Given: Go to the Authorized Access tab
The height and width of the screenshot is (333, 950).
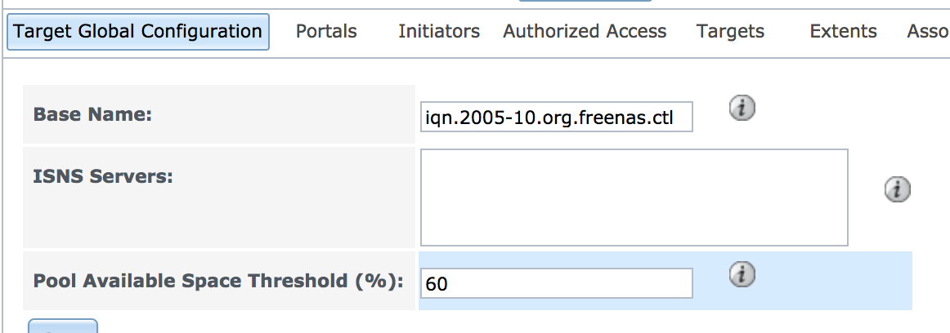Looking at the screenshot, I should (585, 32).
